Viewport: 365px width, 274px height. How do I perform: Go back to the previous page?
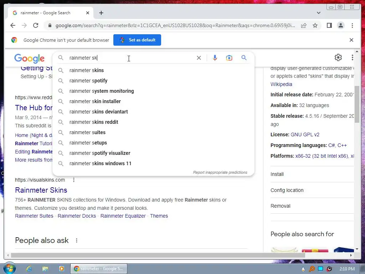(13, 25)
